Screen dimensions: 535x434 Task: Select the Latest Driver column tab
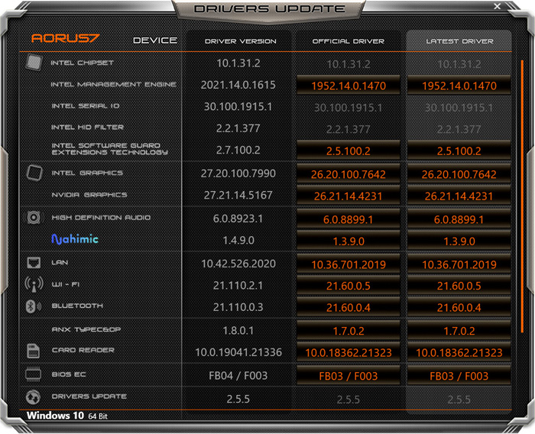click(459, 41)
